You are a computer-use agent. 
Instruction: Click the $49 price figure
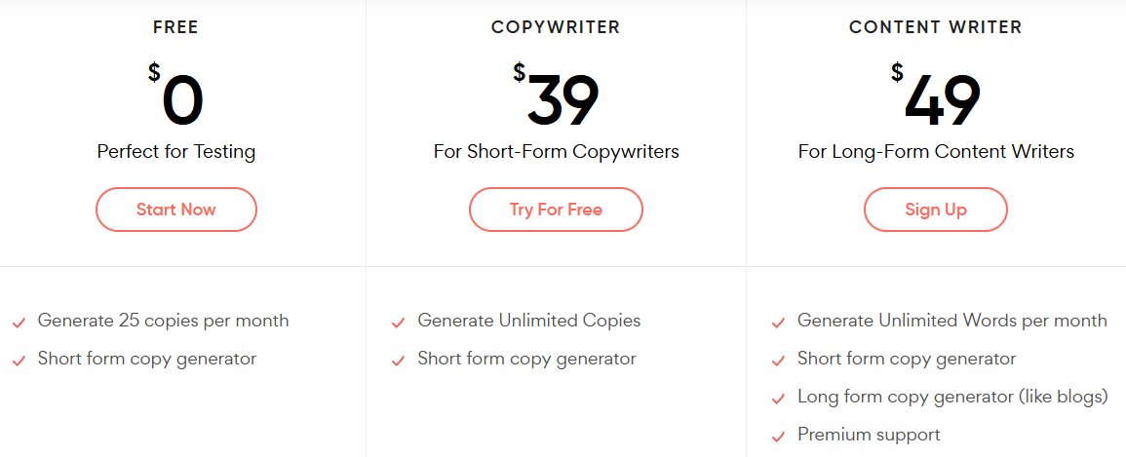pos(936,94)
